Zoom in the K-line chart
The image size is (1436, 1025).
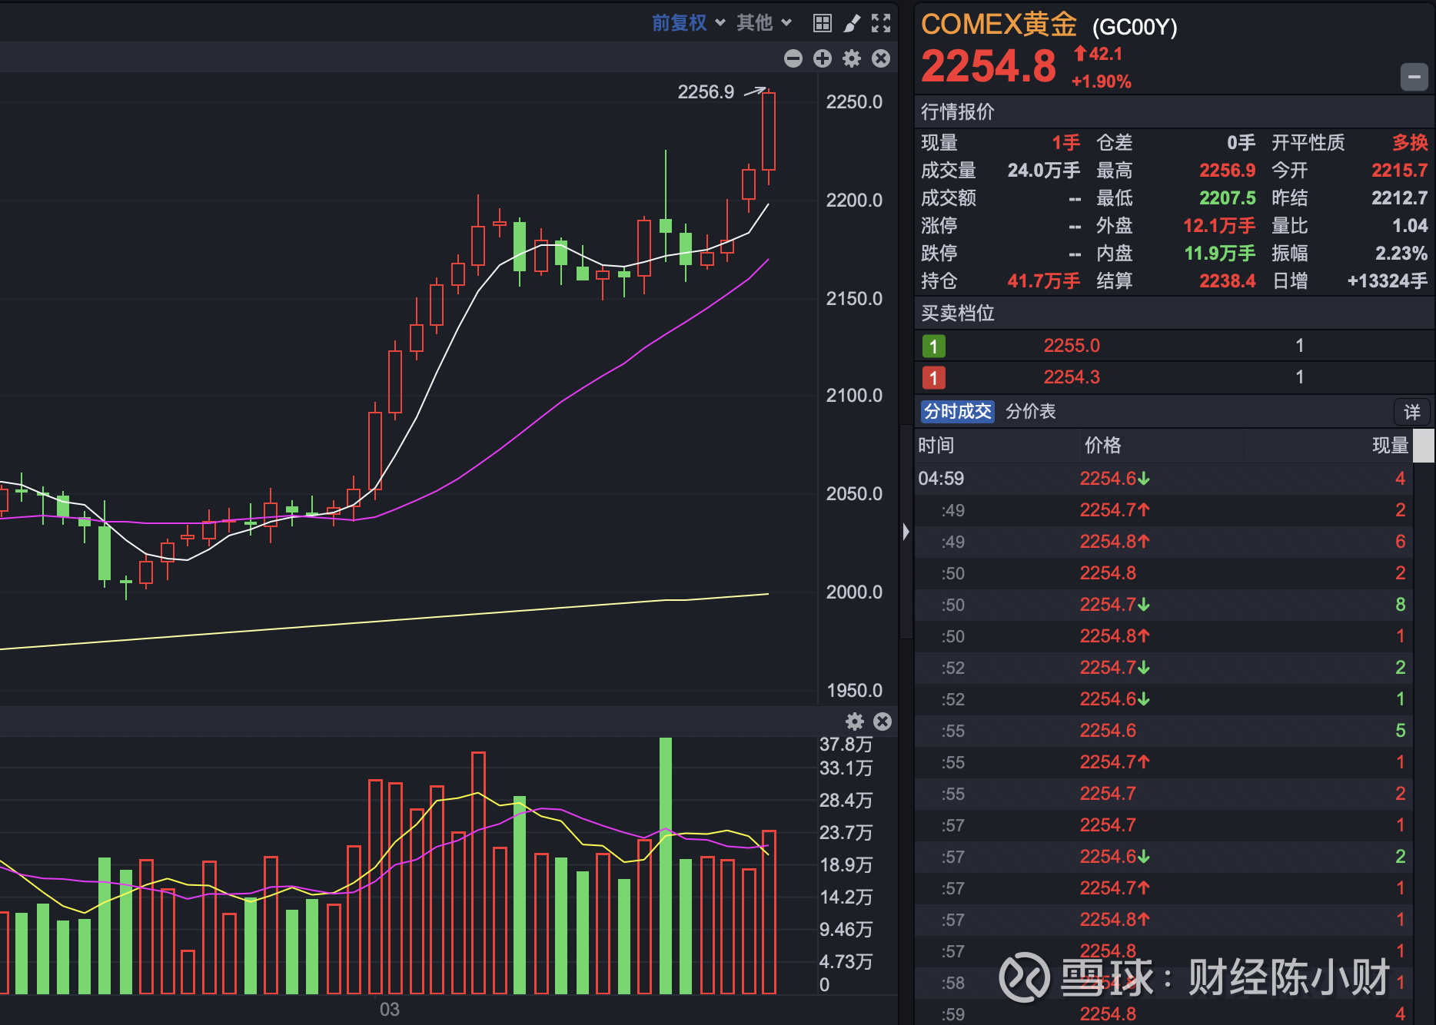pyautogui.click(x=822, y=58)
